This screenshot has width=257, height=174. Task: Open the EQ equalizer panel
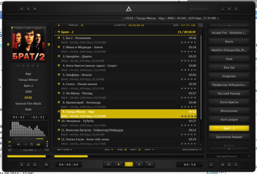pyautogui.click(x=10, y=150)
